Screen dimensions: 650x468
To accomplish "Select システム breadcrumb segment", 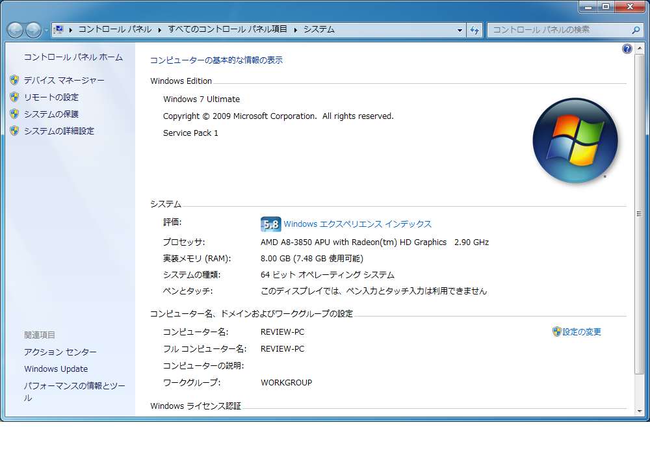I will [318, 29].
